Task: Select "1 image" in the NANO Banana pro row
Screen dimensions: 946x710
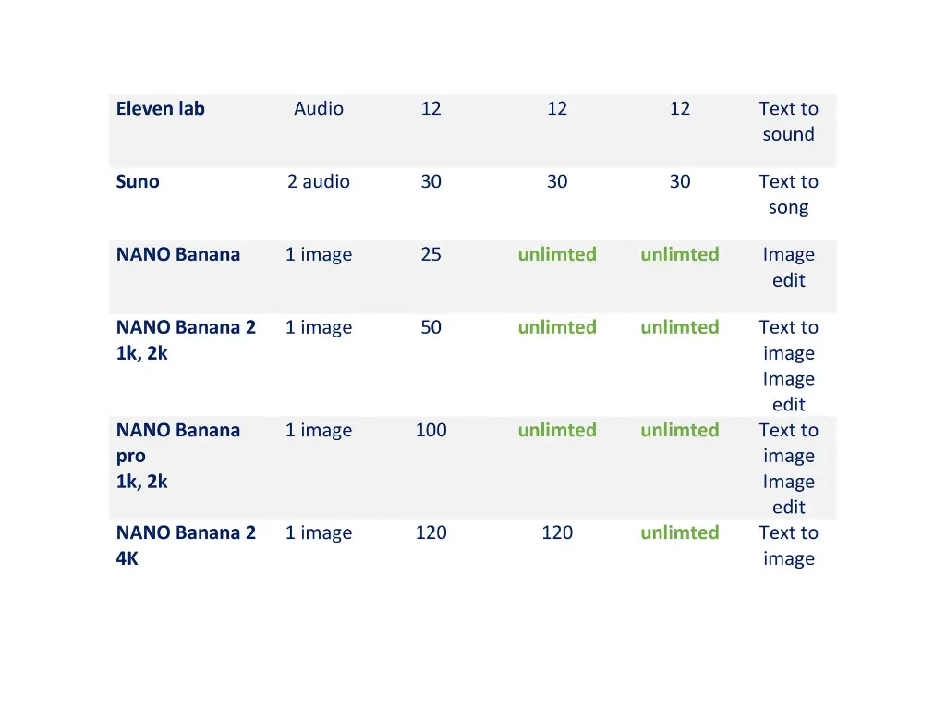Action: 319,431
